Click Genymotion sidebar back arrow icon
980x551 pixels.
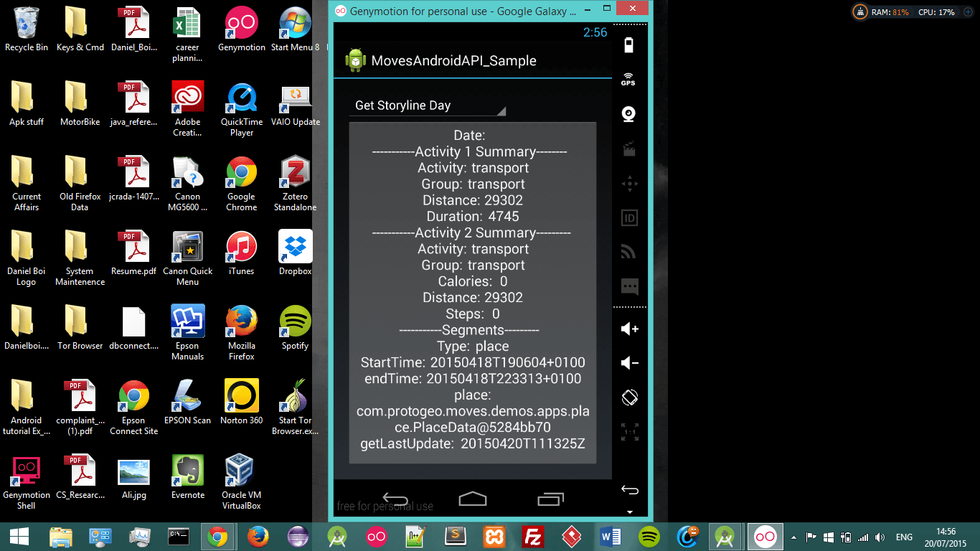629,490
